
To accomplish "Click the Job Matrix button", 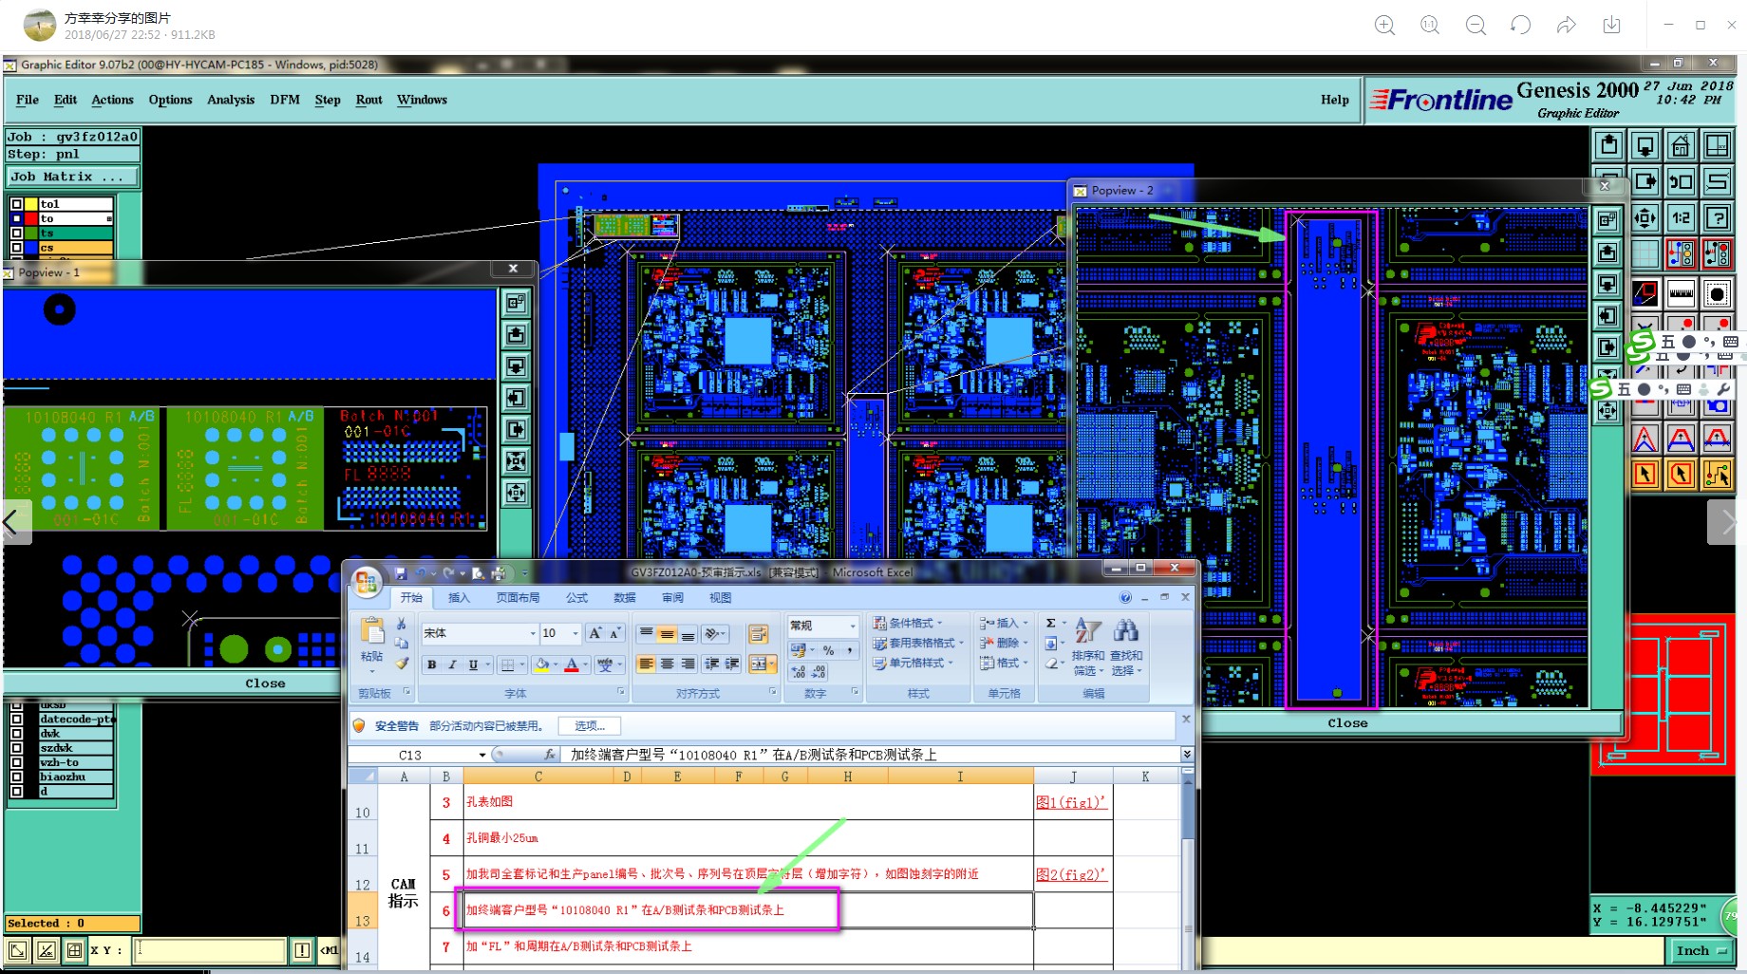I will [x=73, y=177].
